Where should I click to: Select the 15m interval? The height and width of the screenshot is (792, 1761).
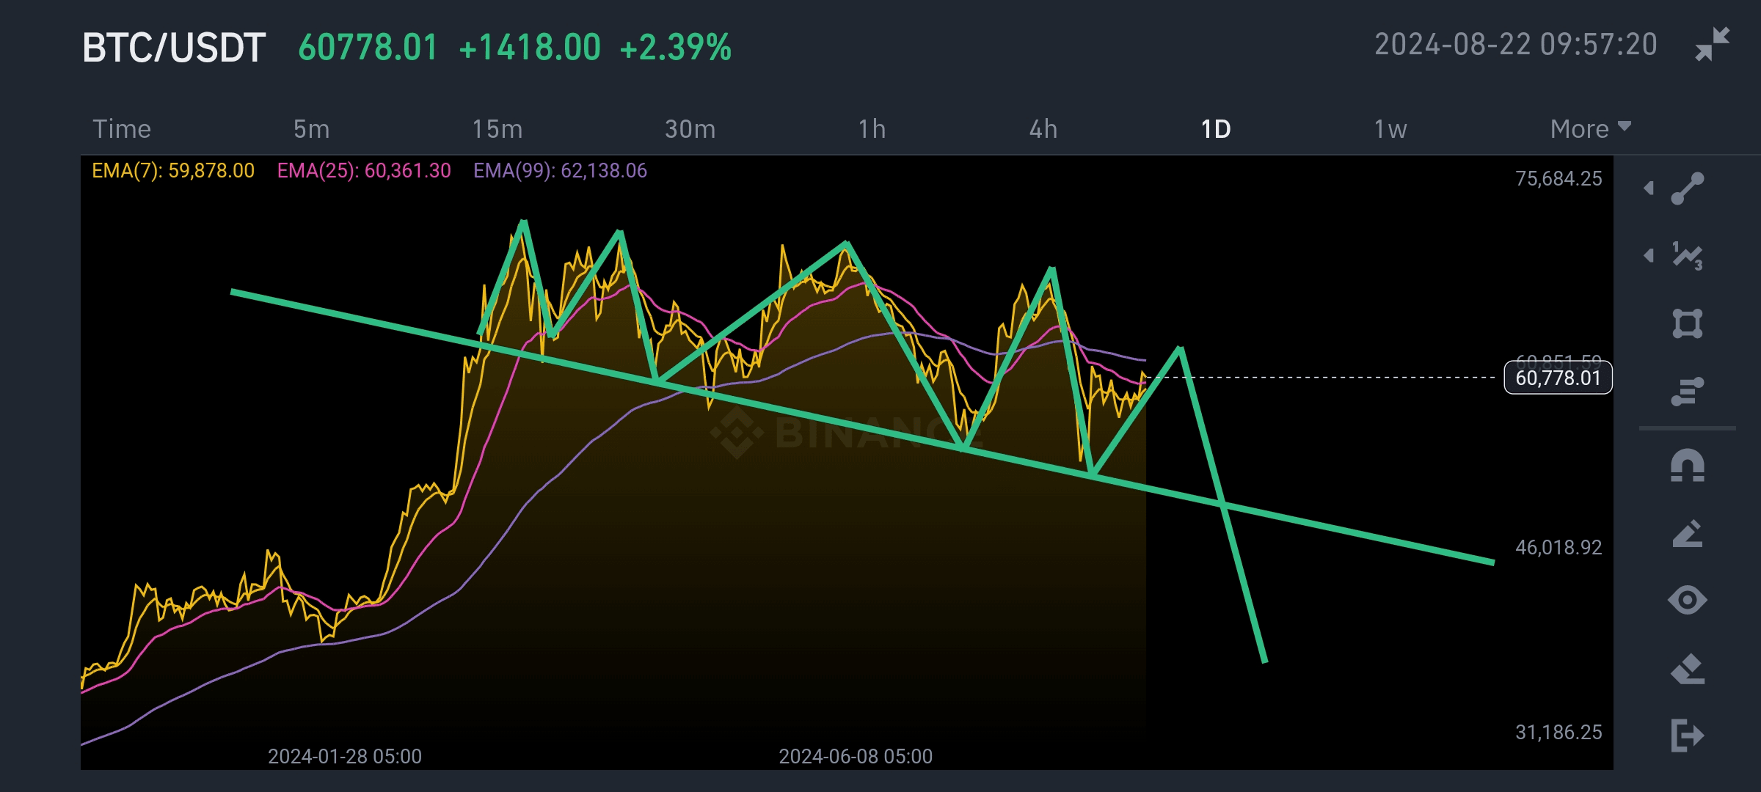497,129
